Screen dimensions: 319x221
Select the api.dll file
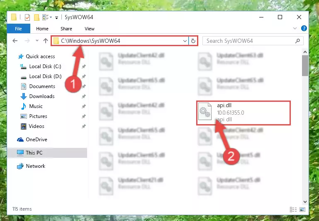point(244,113)
